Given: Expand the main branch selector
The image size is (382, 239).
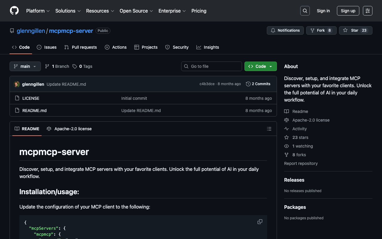Looking at the screenshot, I should pyautogui.click(x=25, y=66).
